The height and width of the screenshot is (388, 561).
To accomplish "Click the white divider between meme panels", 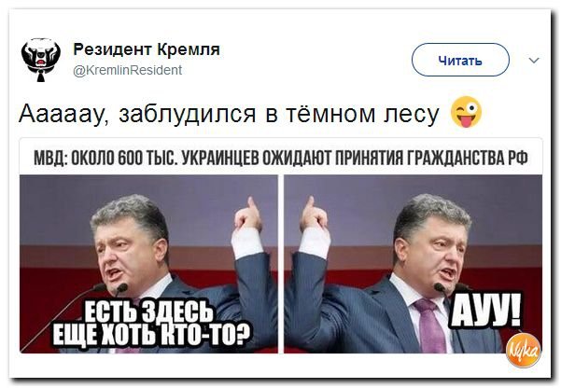I will pos(281,264).
